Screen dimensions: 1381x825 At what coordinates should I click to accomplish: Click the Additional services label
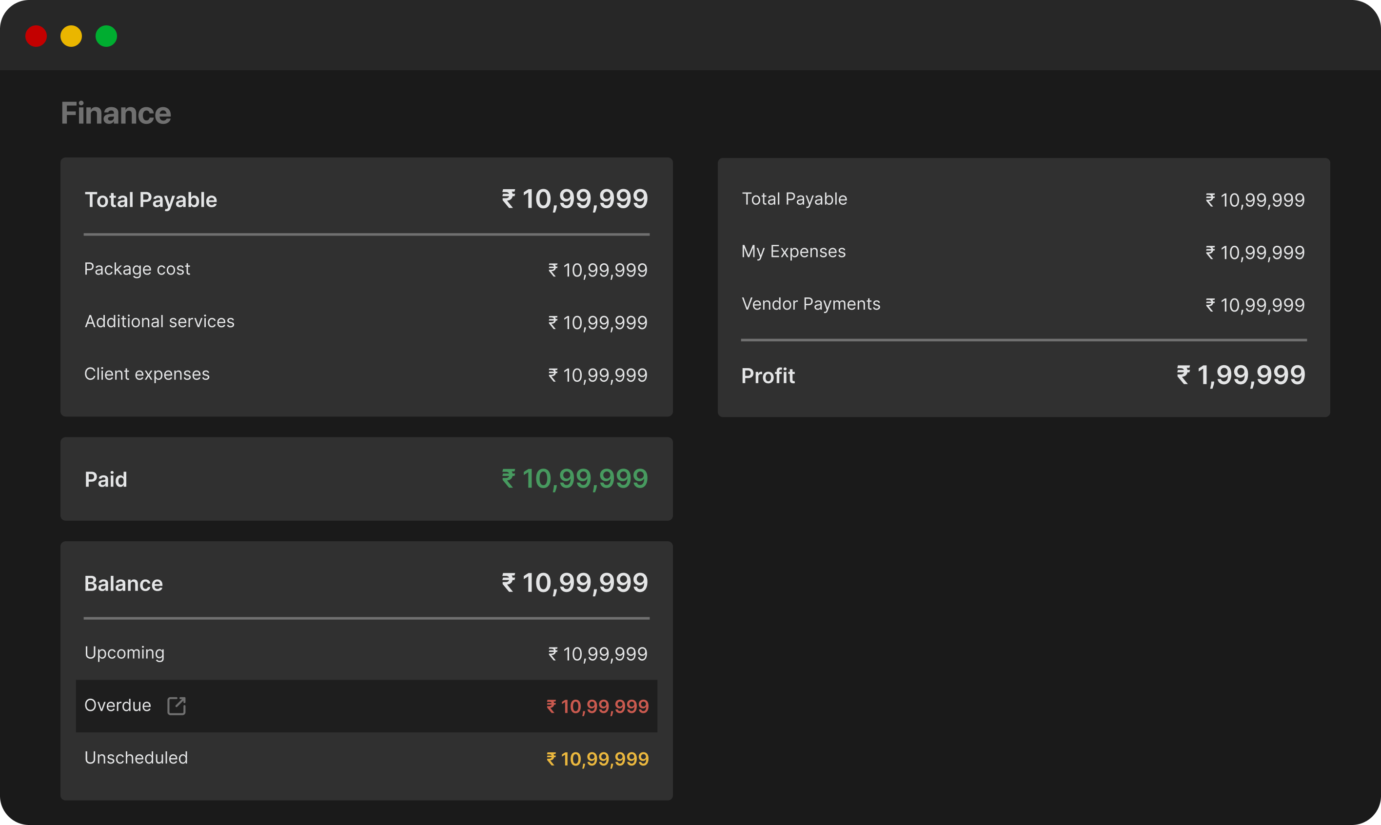pos(159,321)
